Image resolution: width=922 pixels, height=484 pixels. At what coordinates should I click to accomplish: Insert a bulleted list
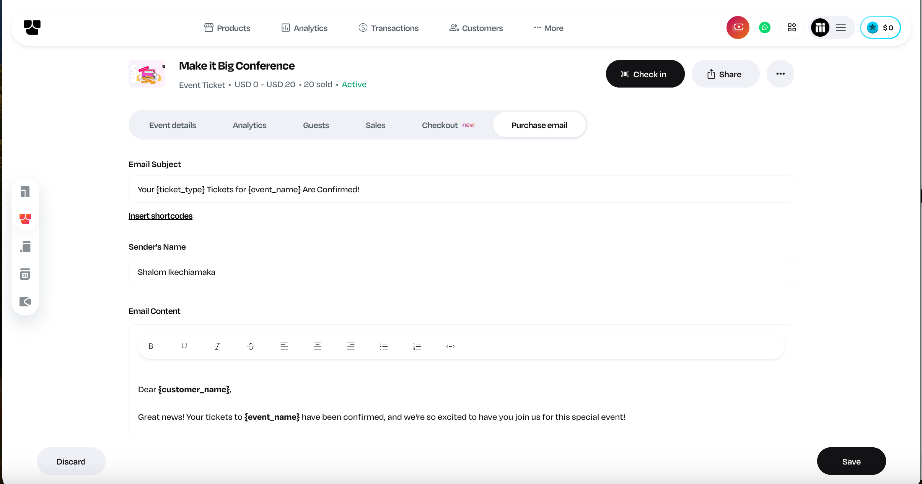(384, 346)
